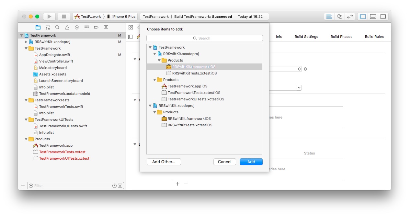
Task: Open the Issue navigator warning-triangle tab
Action: tap(67, 28)
